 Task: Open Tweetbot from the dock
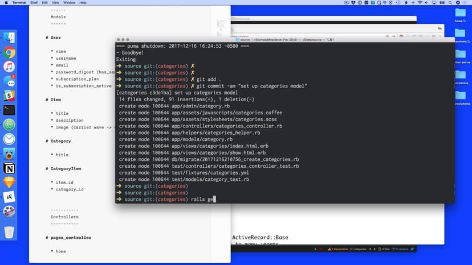(9, 154)
